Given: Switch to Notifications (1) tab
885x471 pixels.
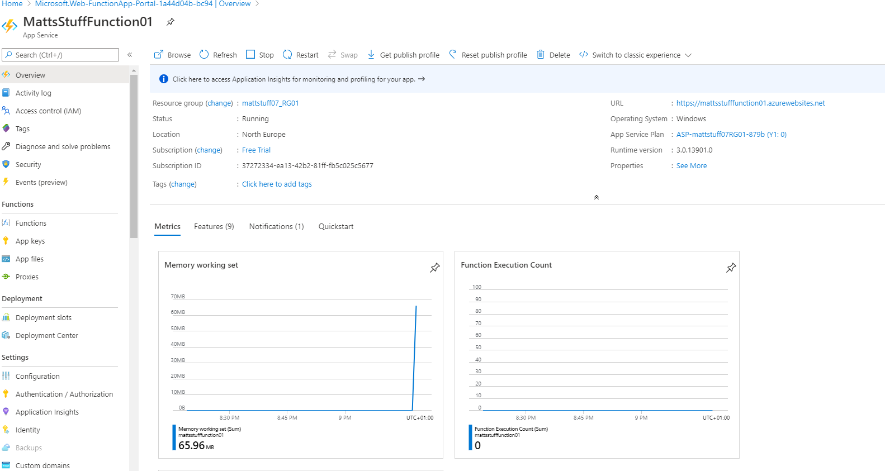Looking at the screenshot, I should [276, 226].
